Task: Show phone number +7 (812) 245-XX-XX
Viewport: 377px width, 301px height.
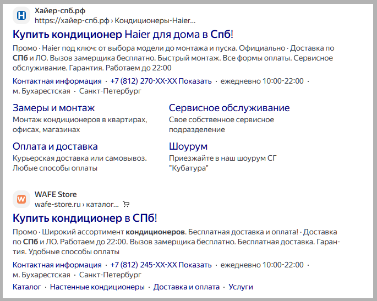Action: [161, 265]
